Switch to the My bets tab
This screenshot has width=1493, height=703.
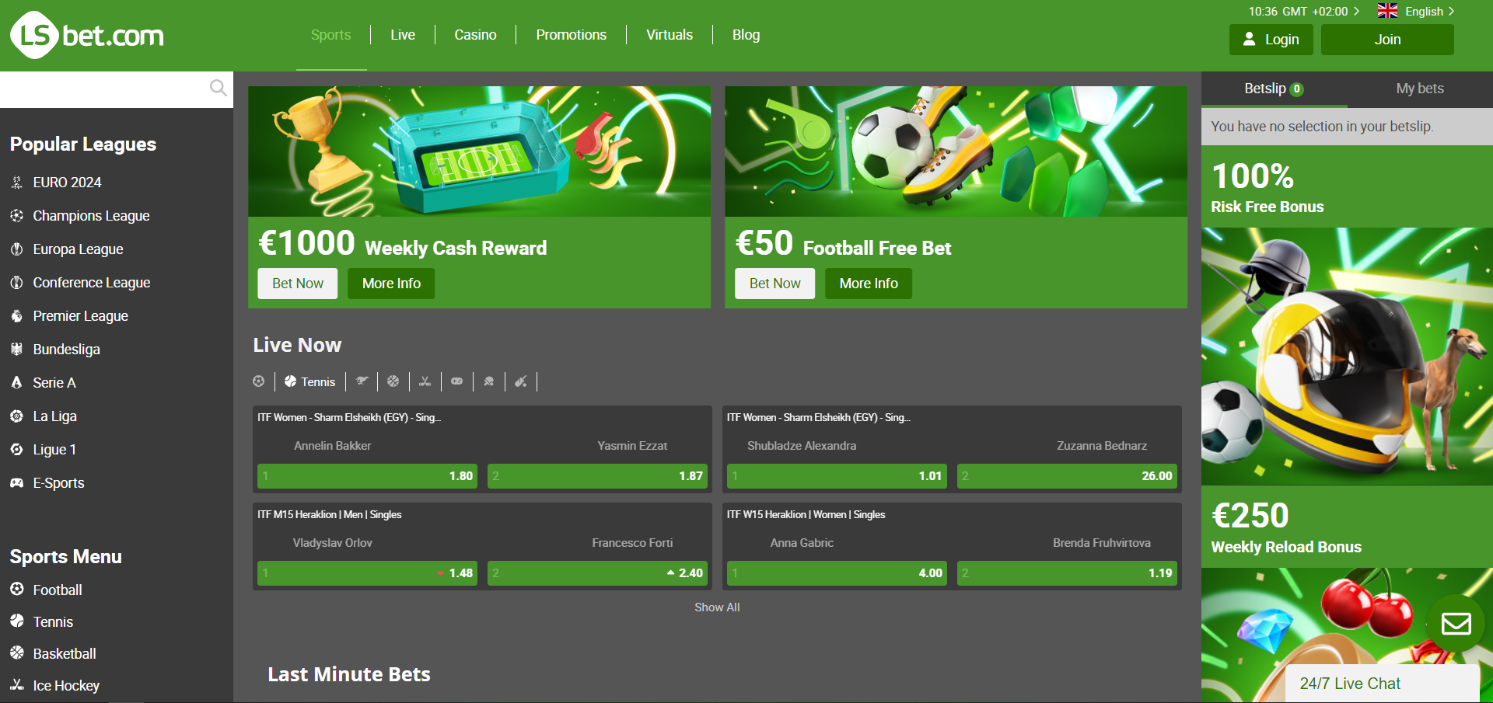[1420, 89]
